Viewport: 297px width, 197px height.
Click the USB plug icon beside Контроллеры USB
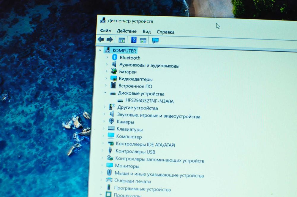pyautogui.click(x=110, y=150)
